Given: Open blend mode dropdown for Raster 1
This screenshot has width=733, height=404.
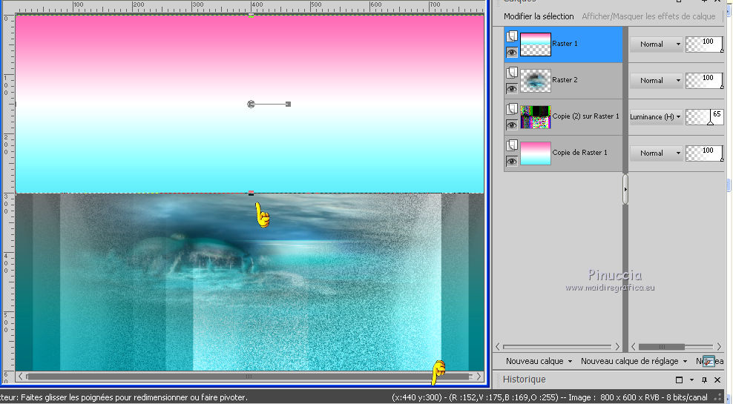Looking at the screenshot, I should coord(656,44).
